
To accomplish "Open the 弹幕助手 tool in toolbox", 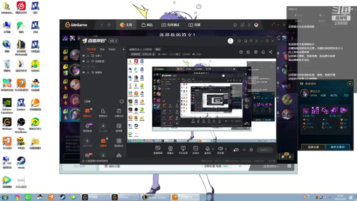I will (x=87, y=113).
